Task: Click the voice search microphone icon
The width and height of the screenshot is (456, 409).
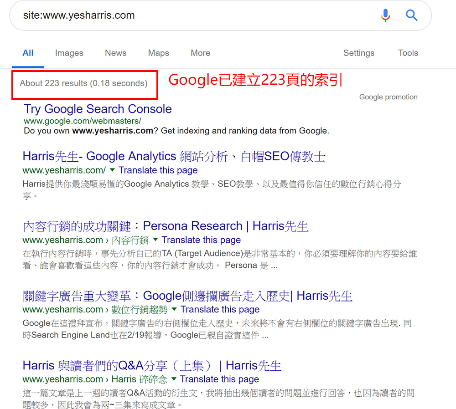Action: pos(385,15)
